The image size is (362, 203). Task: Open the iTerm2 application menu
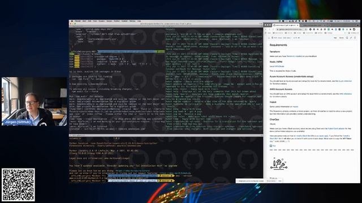(x=78, y=21)
